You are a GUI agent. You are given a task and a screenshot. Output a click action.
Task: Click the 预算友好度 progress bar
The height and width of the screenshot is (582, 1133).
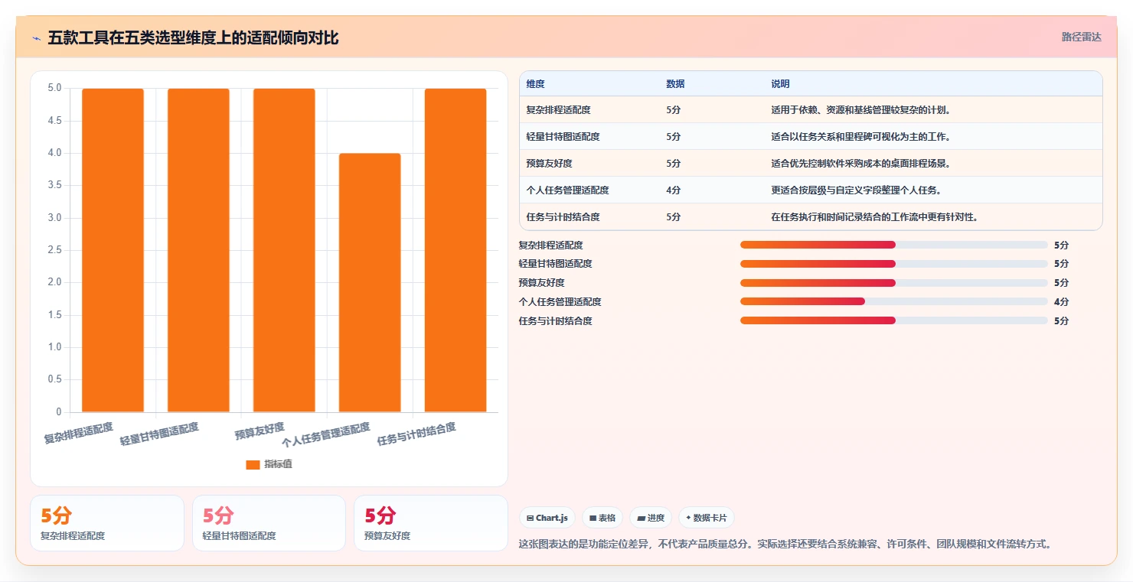pyautogui.click(x=893, y=283)
